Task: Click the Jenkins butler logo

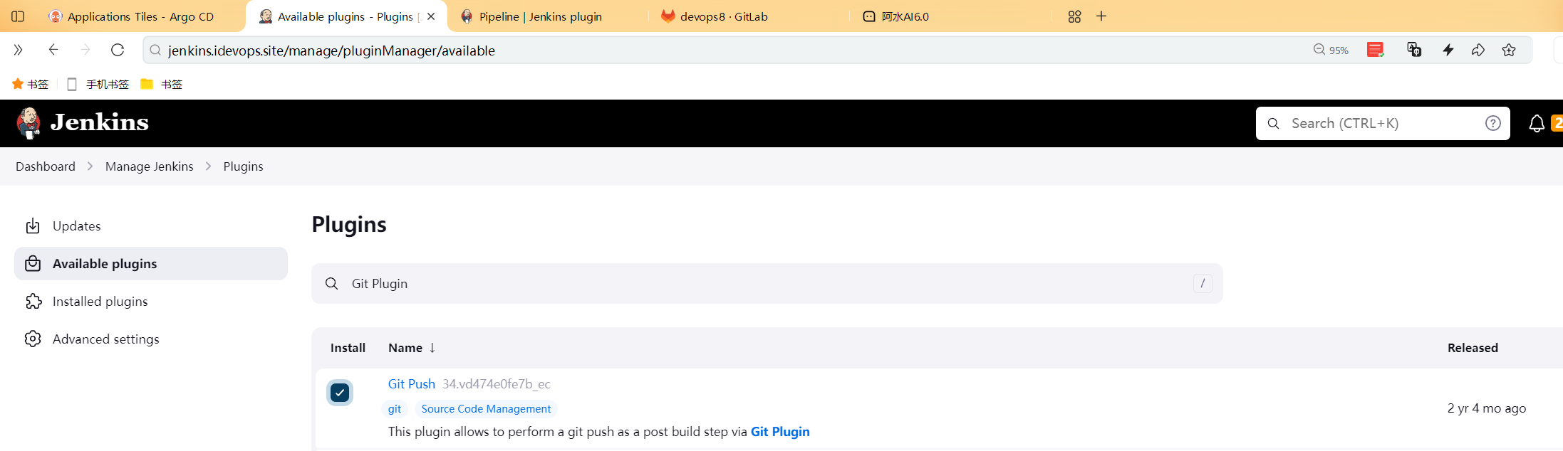Action: tap(28, 123)
